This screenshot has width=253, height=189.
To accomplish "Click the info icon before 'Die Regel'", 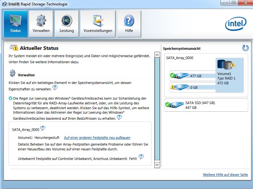I will pos(11,98).
